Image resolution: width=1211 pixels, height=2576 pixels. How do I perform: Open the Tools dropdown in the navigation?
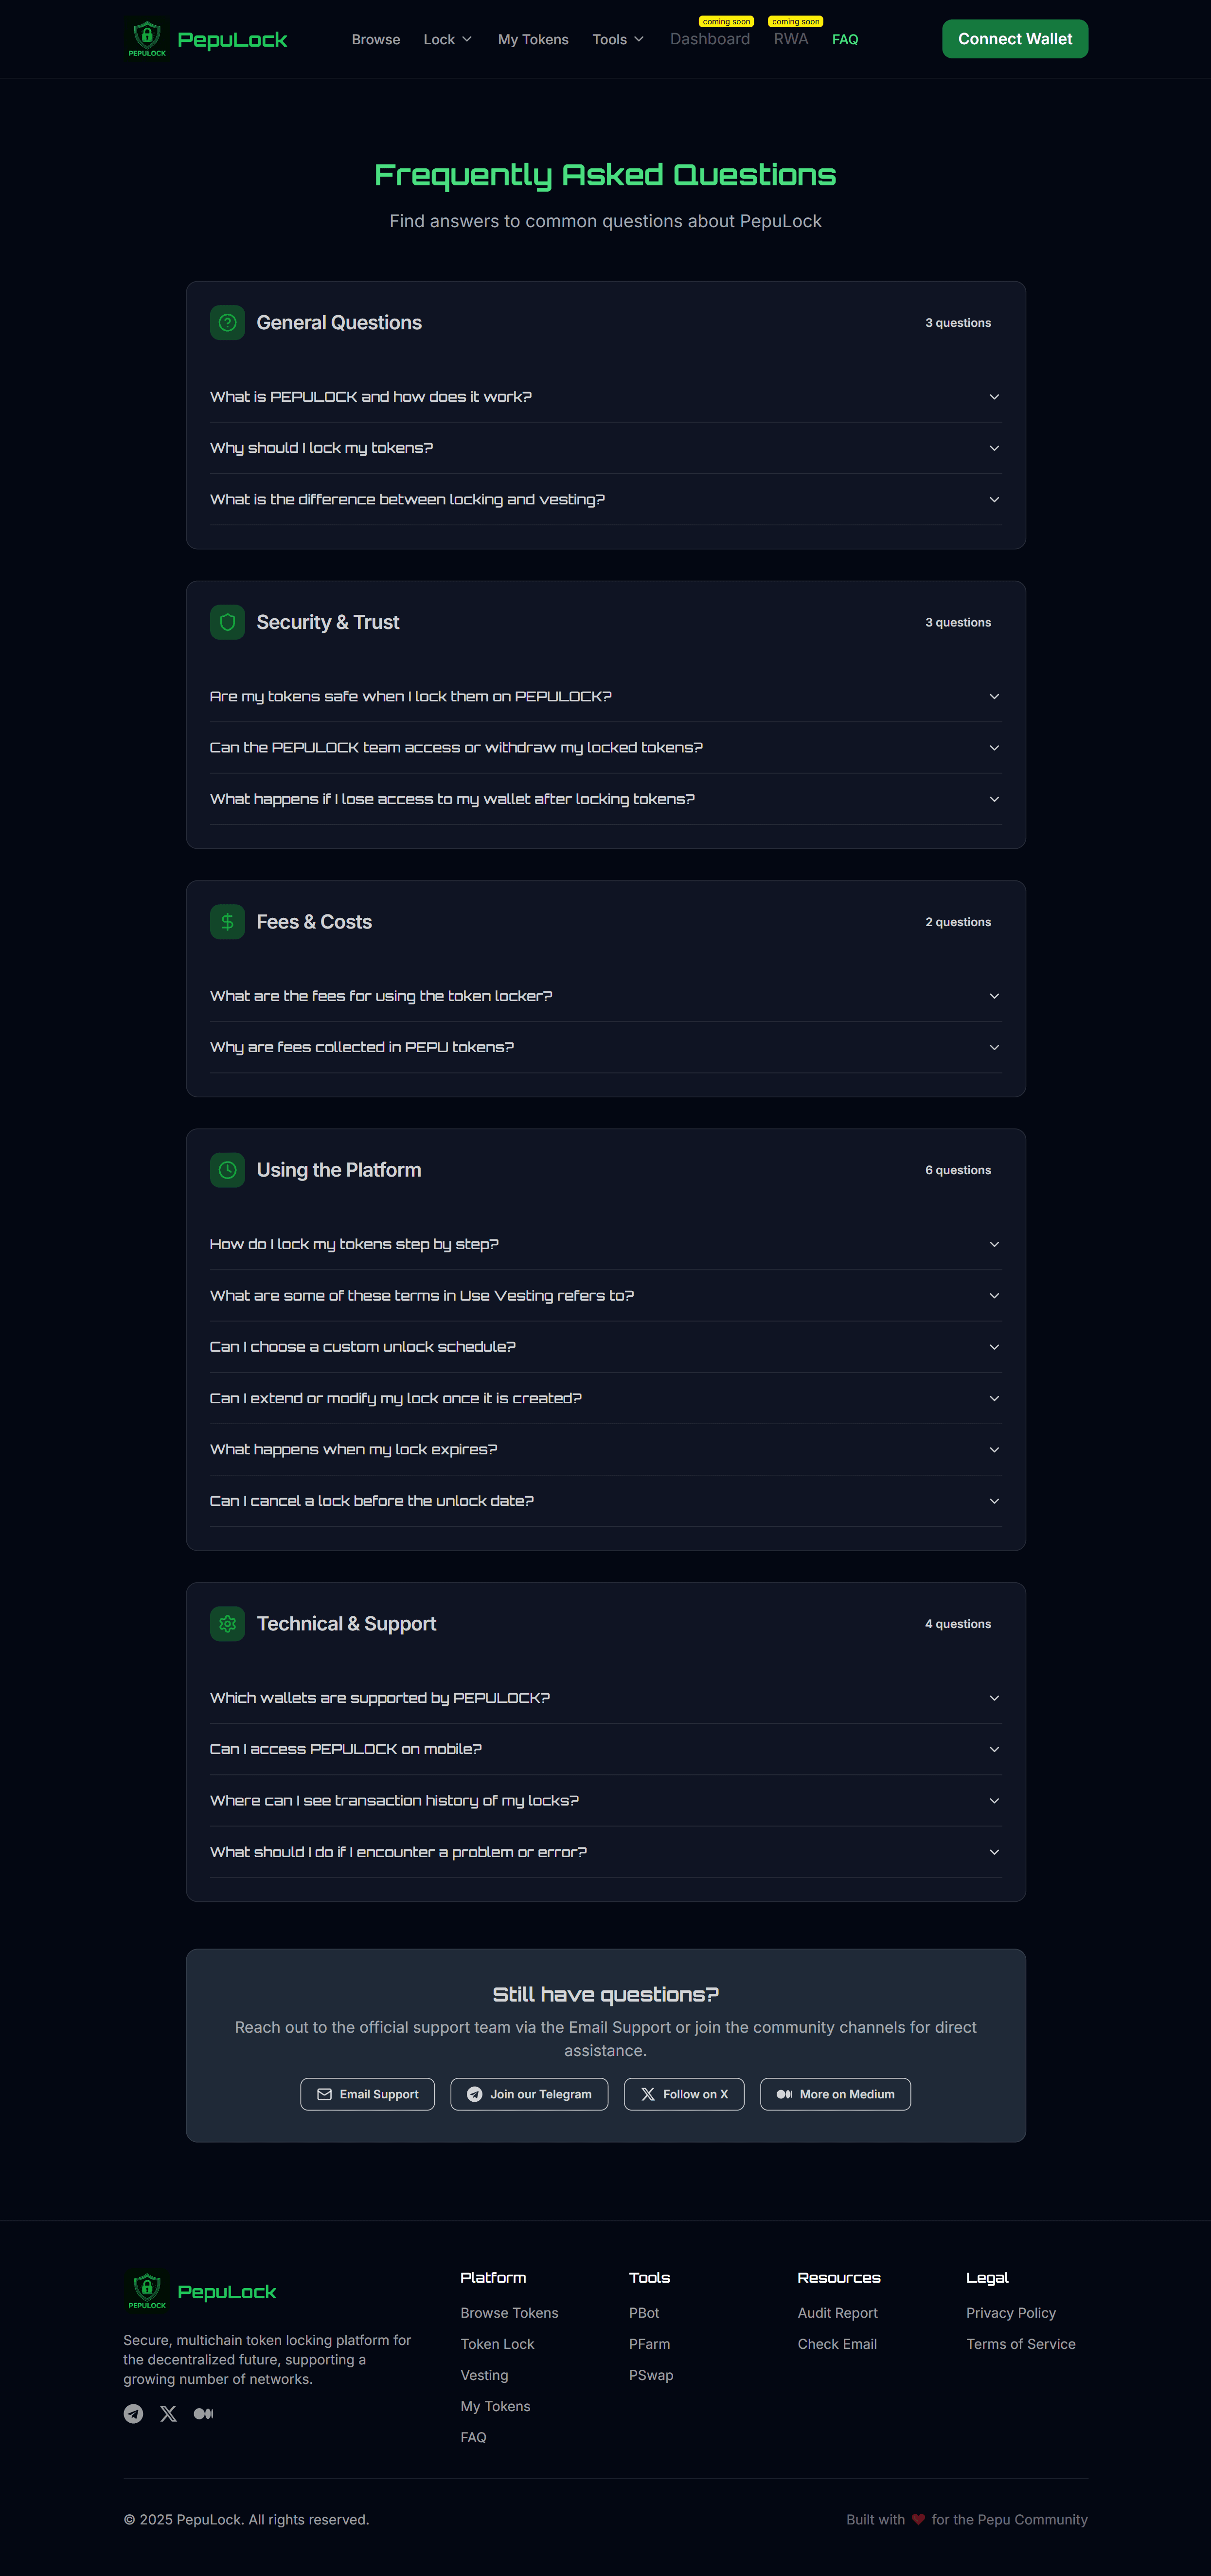[617, 39]
